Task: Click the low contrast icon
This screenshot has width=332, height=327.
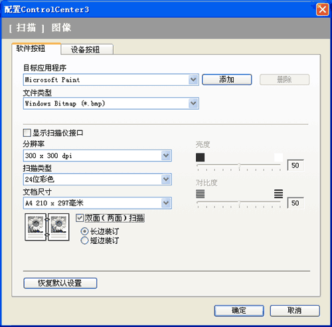Action: 200,194
